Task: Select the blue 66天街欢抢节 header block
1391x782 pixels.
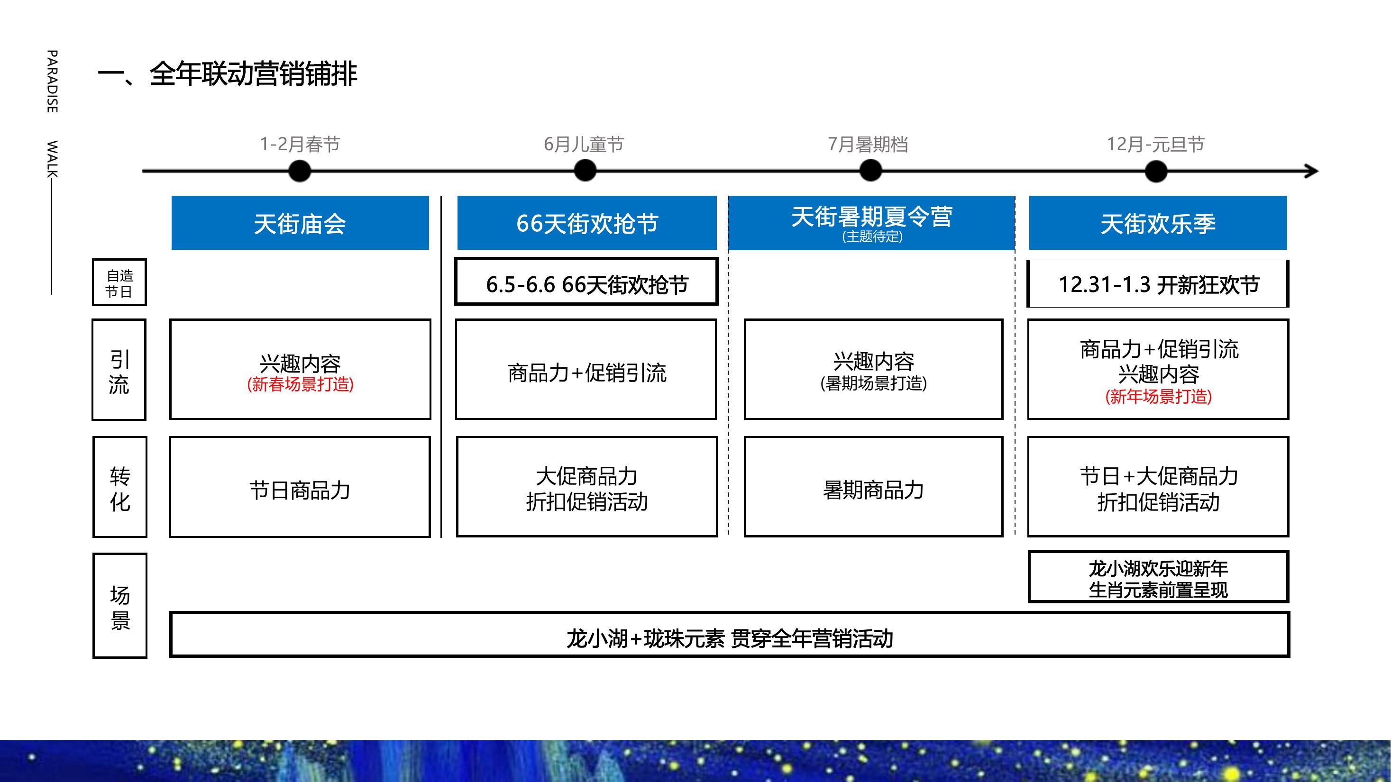Action: (x=587, y=223)
